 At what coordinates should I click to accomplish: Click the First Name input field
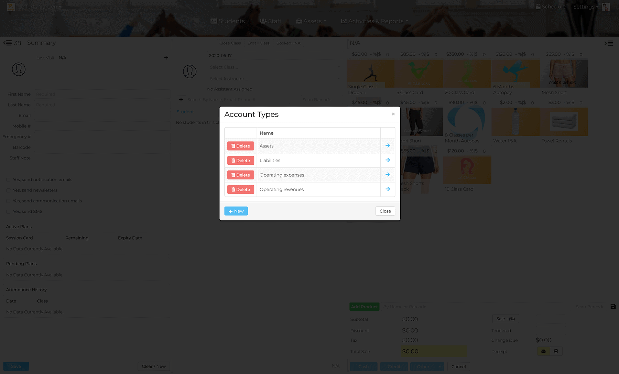point(102,94)
